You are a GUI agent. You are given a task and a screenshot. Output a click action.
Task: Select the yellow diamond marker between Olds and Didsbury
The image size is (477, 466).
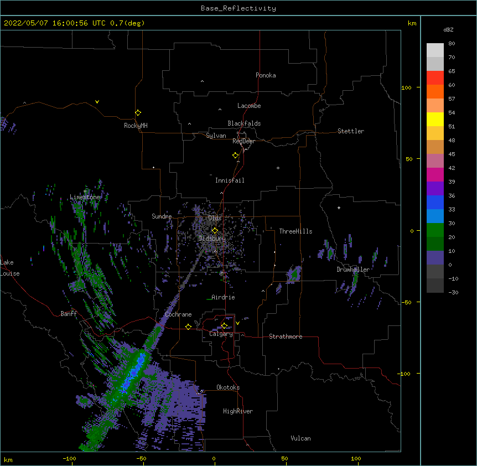click(215, 231)
